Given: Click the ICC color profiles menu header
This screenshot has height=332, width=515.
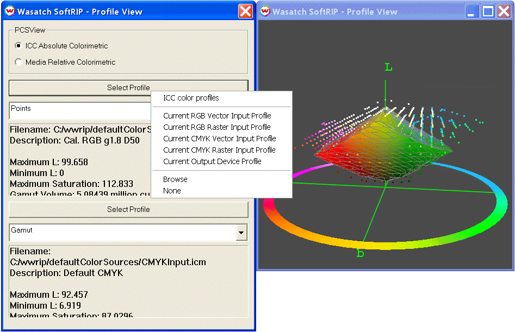Looking at the screenshot, I should click(191, 98).
